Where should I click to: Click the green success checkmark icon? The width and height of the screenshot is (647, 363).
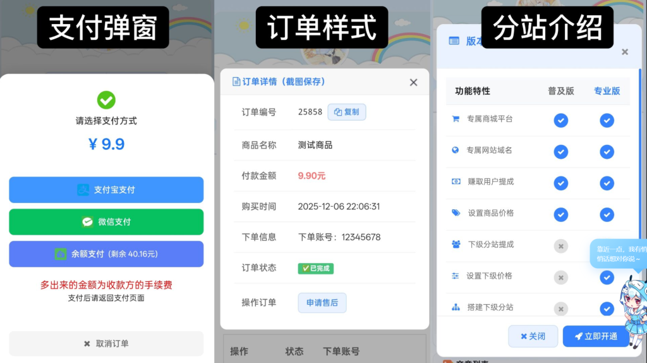coord(106,100)
